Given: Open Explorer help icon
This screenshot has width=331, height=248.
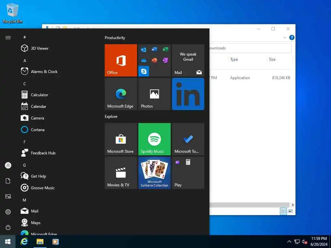Looking at the screenshot, I should click(x=292, y=37).
